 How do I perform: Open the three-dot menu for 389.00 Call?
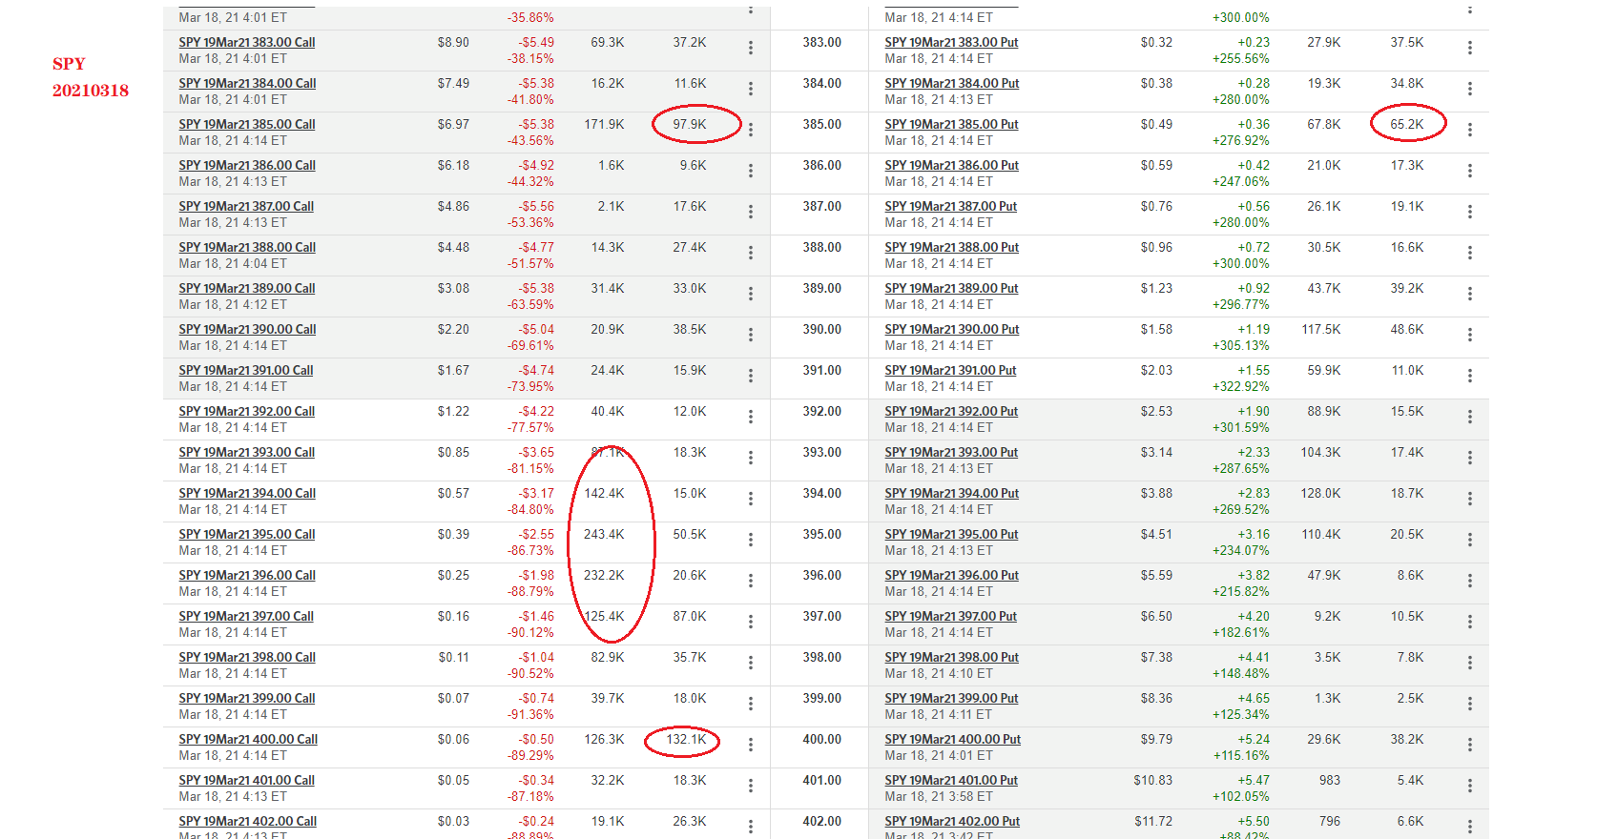point(751,294)
